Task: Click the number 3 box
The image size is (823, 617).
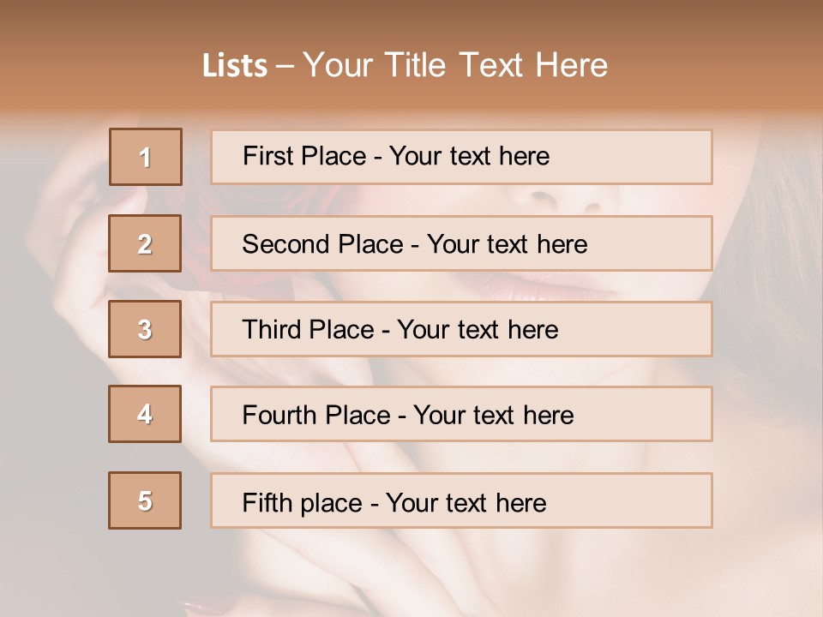Action: point(145,329)
